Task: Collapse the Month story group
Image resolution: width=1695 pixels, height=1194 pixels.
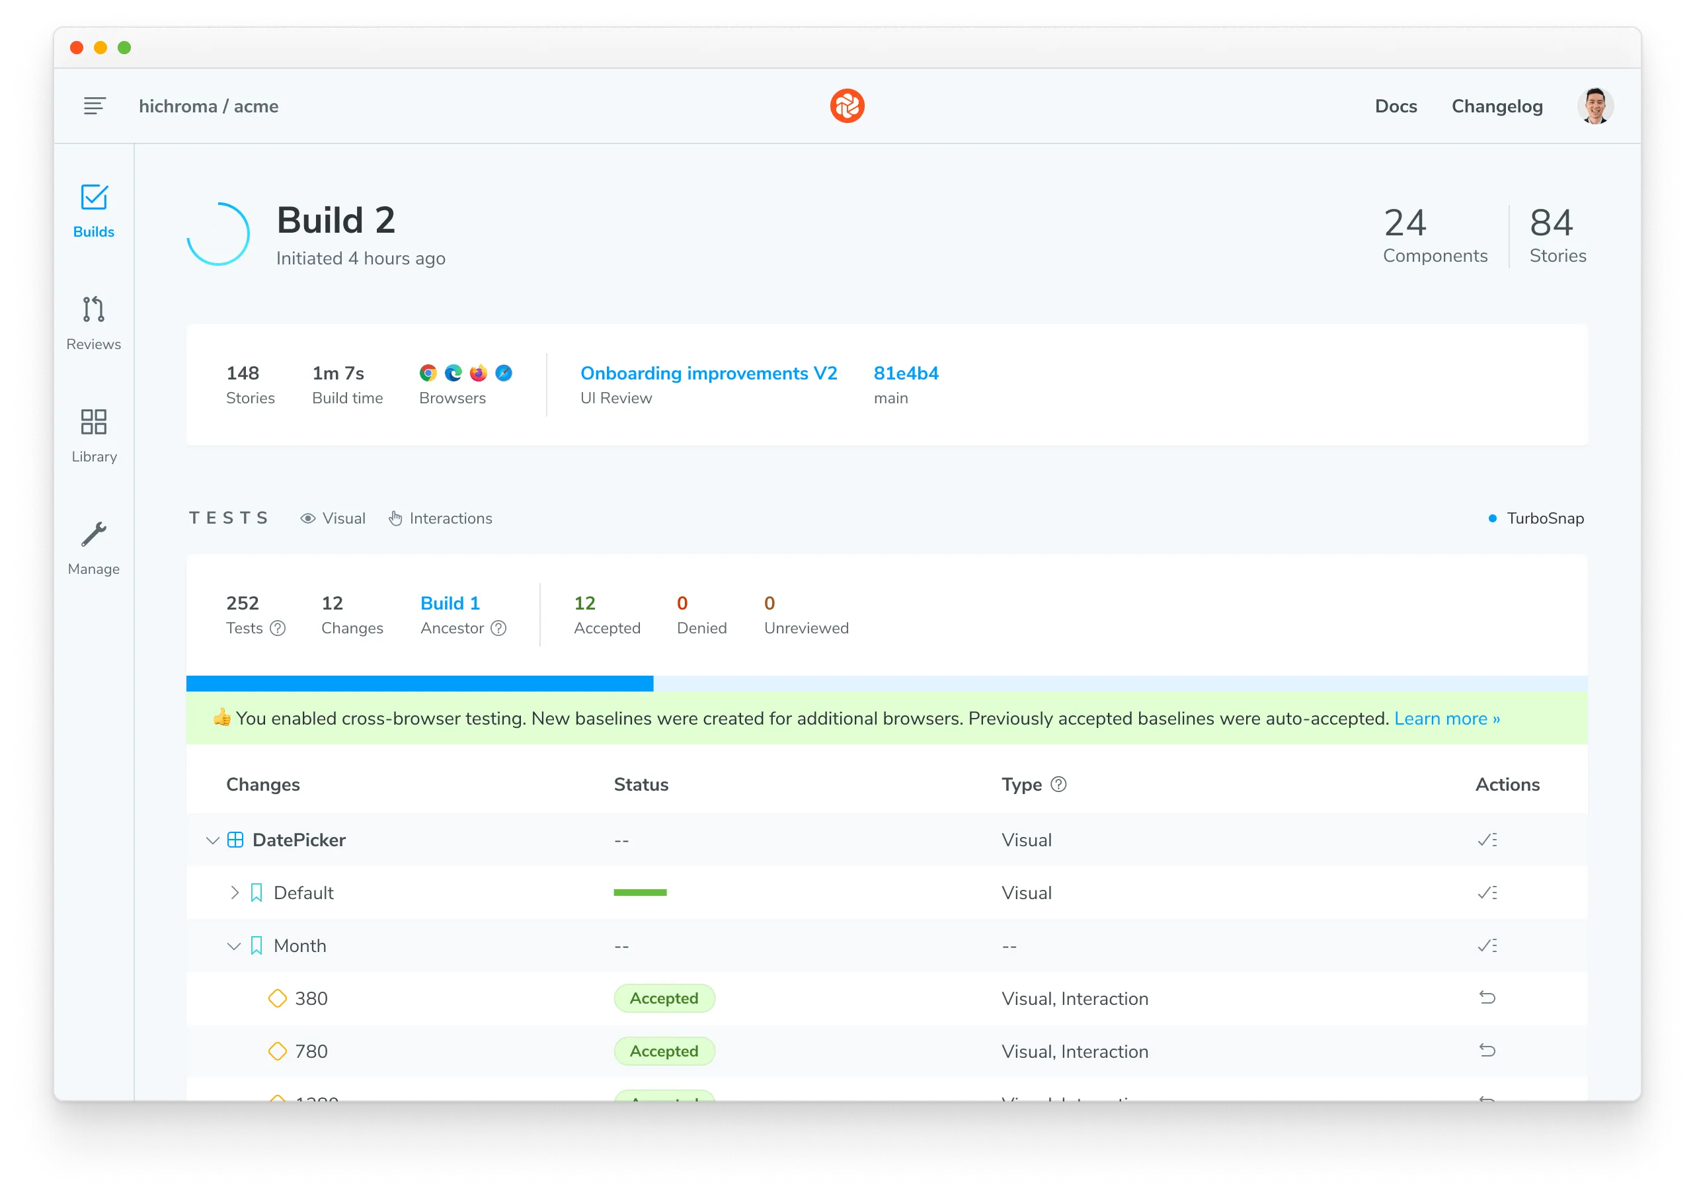Action: [233, 945]
